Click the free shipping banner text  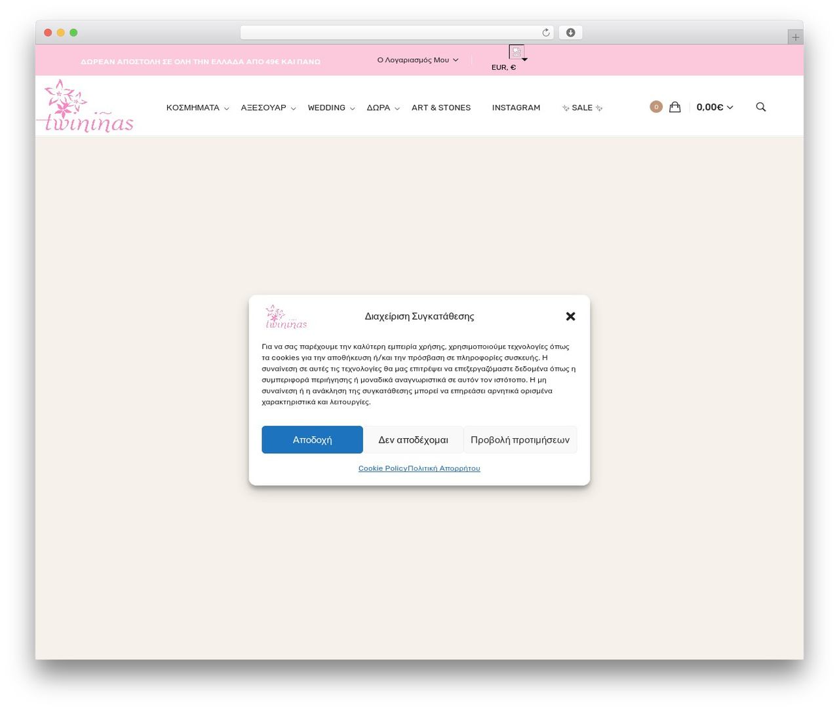[x=201, y=62]
